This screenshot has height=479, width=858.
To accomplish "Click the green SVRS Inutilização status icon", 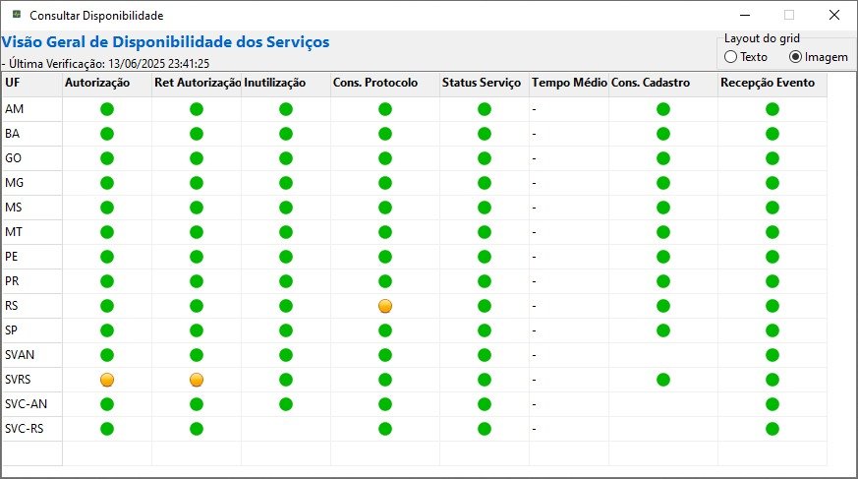I will pyautogui.click(x=286, y=380).
